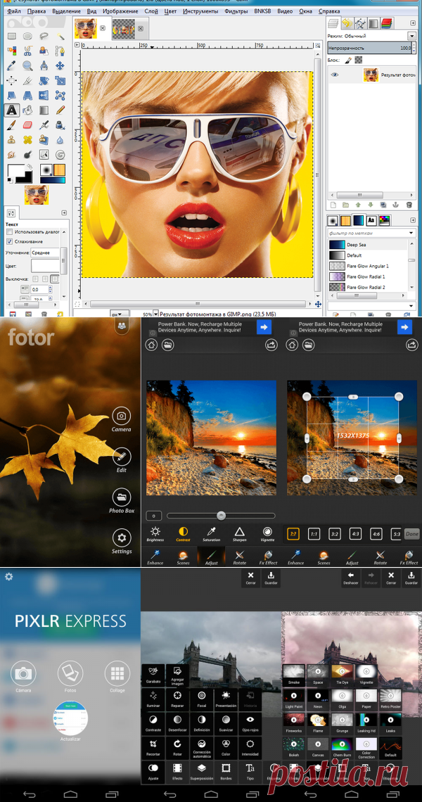Screen dimensions: 422x802
Task: Open the Изображение menu
Action: pos(120,11)
